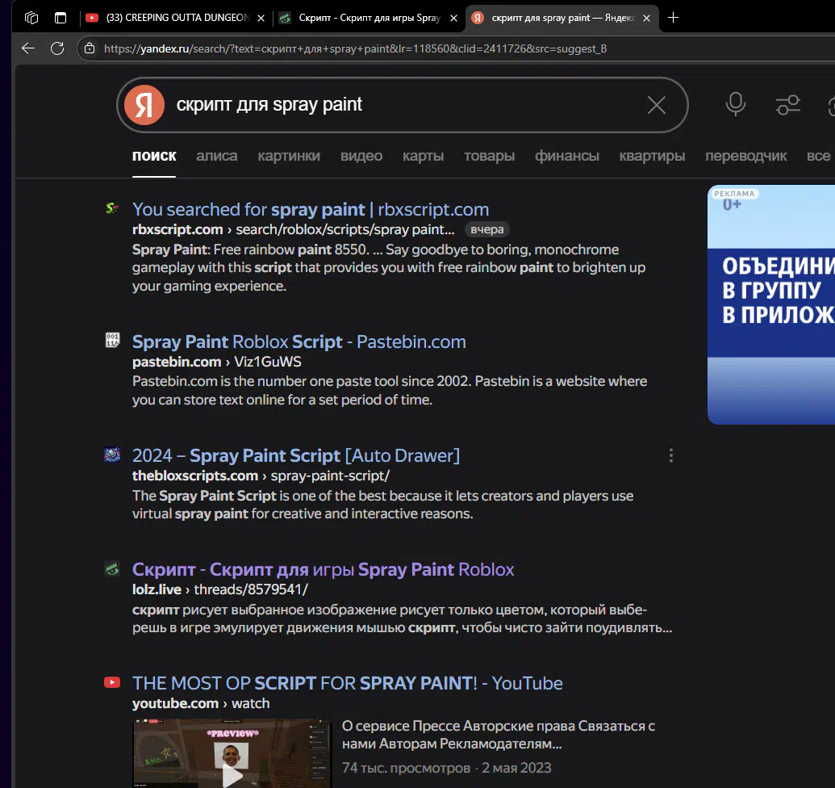This screenshot has width=835, height=788.
Task: Open the видео tab
Action: click(361, 156)
